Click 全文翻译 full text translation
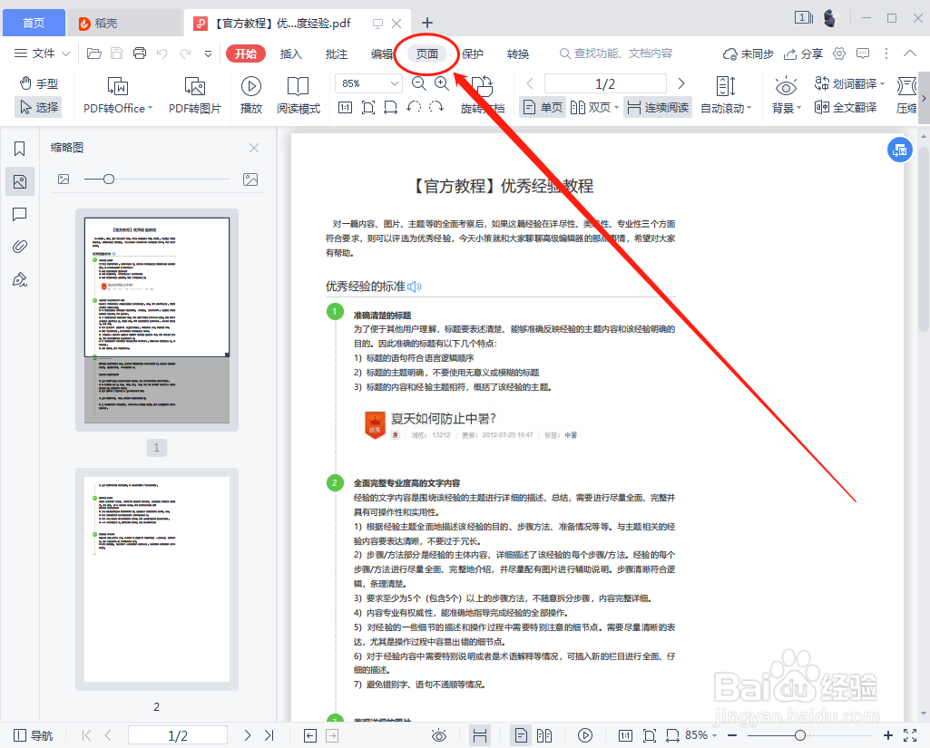The width and height of the screenshot is (930, 748). click(846, 107)
